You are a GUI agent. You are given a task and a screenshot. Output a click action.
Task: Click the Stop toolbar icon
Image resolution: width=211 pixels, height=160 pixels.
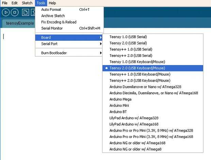pos(15,12)
